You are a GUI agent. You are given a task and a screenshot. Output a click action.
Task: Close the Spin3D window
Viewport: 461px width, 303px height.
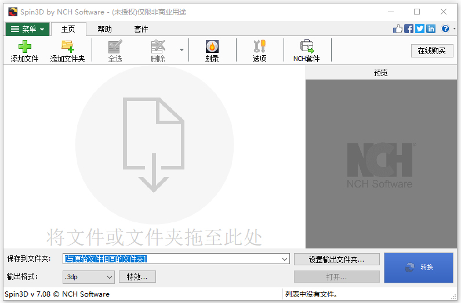(444, 12)
